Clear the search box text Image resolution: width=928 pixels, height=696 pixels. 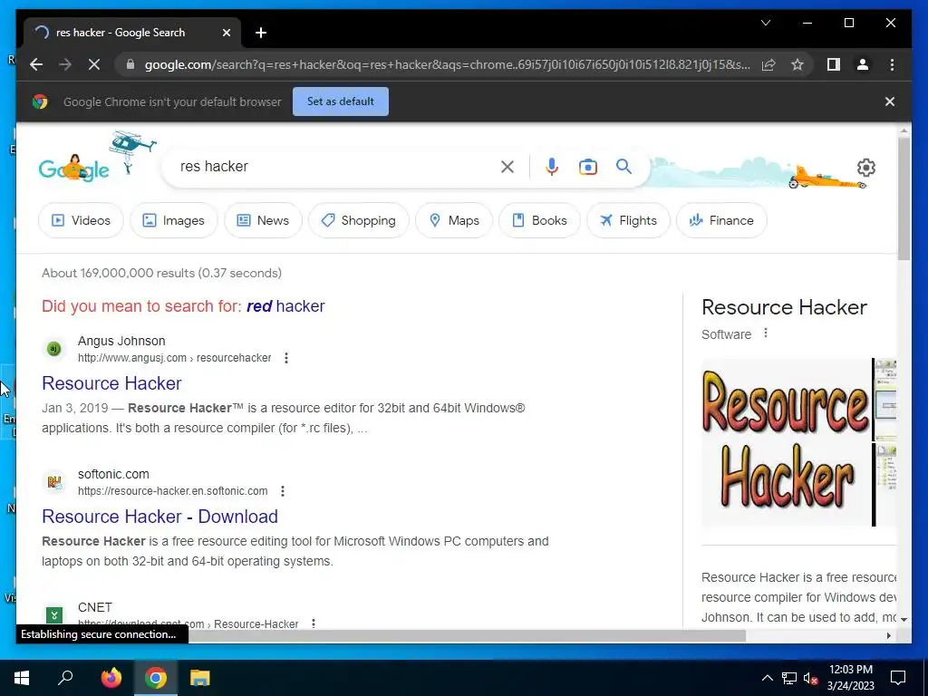click(507, 167)
